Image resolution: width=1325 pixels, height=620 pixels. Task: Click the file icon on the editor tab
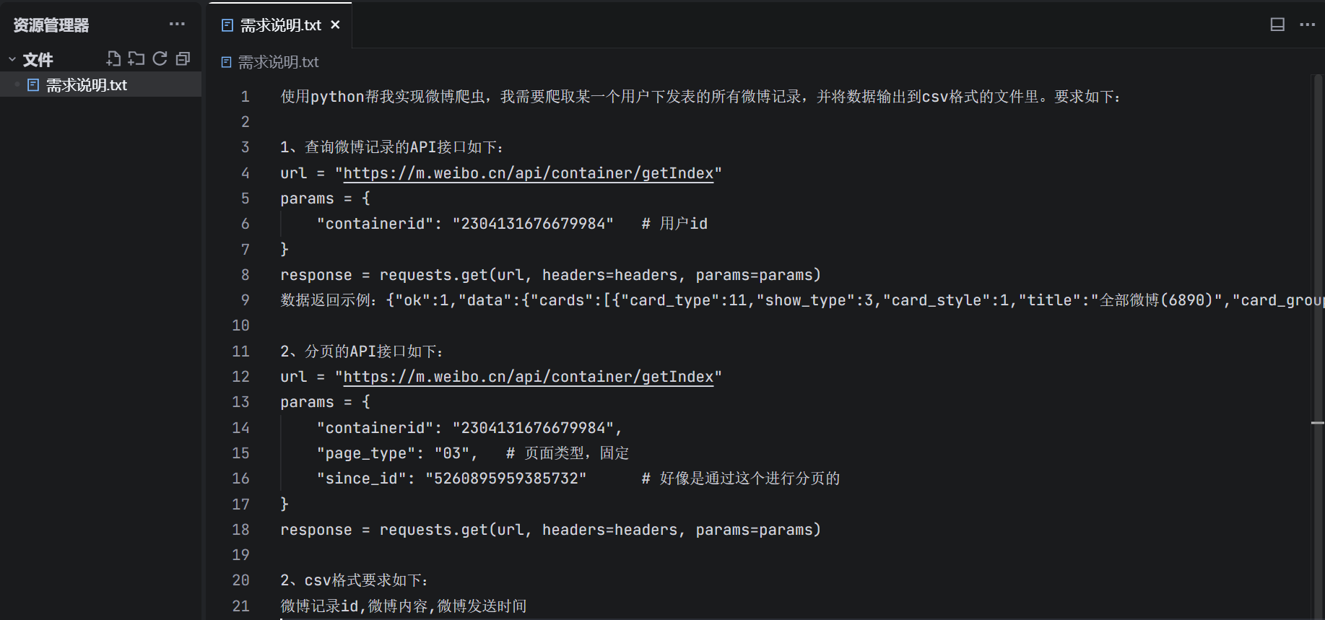tap(227, 25)
